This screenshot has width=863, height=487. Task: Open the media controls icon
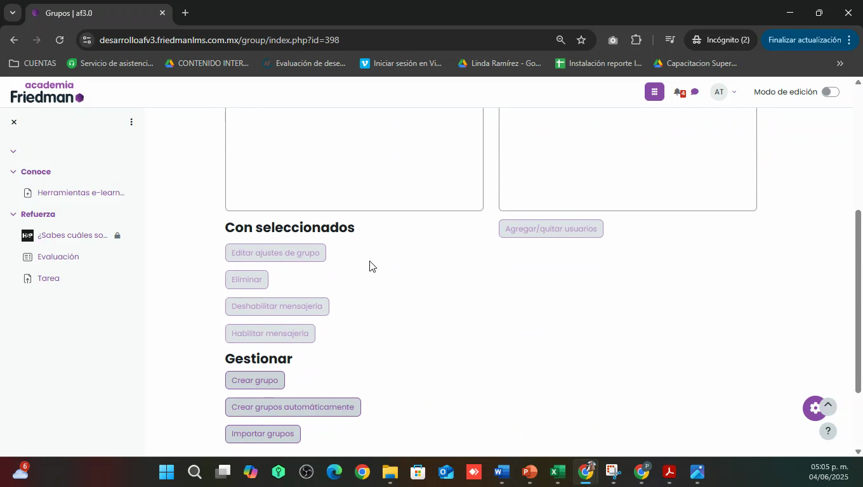669,40
